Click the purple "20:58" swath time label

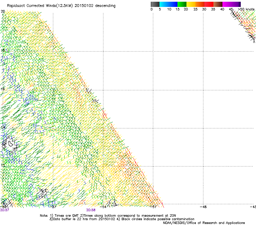pyautogui.click(x=91, y=210)
